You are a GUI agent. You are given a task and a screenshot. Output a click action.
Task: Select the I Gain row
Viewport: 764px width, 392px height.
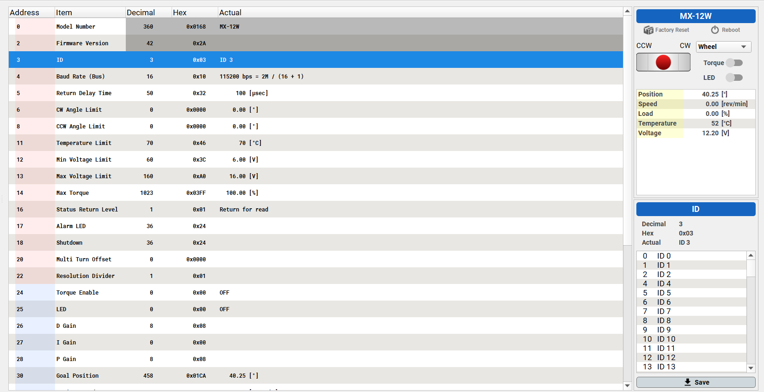pyautogui.click(x=316, y=342)
